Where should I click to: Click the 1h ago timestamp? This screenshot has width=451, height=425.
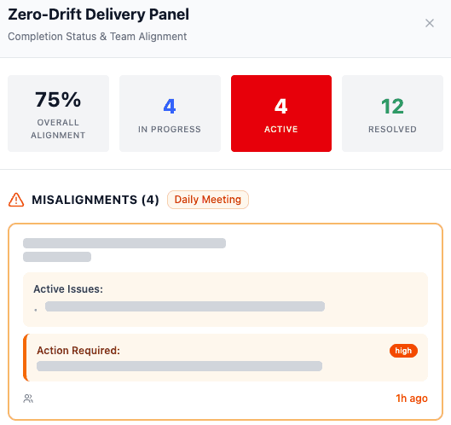click(x=412, y=399)
